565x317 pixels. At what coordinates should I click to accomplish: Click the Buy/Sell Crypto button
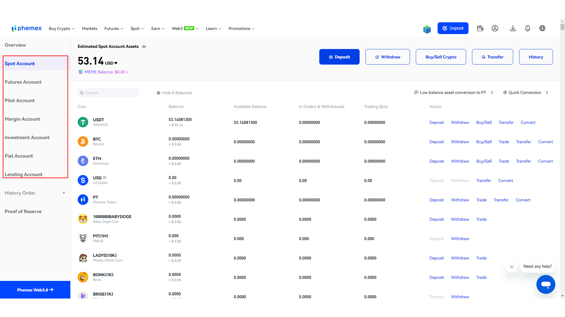(x=441, y=57)
